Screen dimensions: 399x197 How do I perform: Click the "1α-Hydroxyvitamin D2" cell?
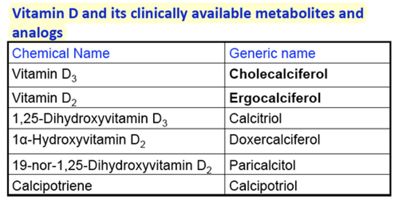coord(79,140)
